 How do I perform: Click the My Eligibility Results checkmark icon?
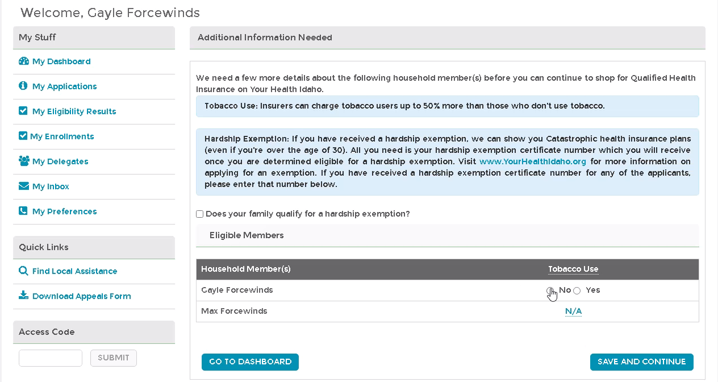pos(23,111)
